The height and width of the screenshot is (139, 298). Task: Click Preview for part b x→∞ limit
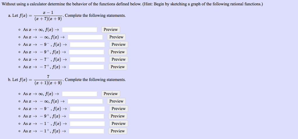coord(111,94)
